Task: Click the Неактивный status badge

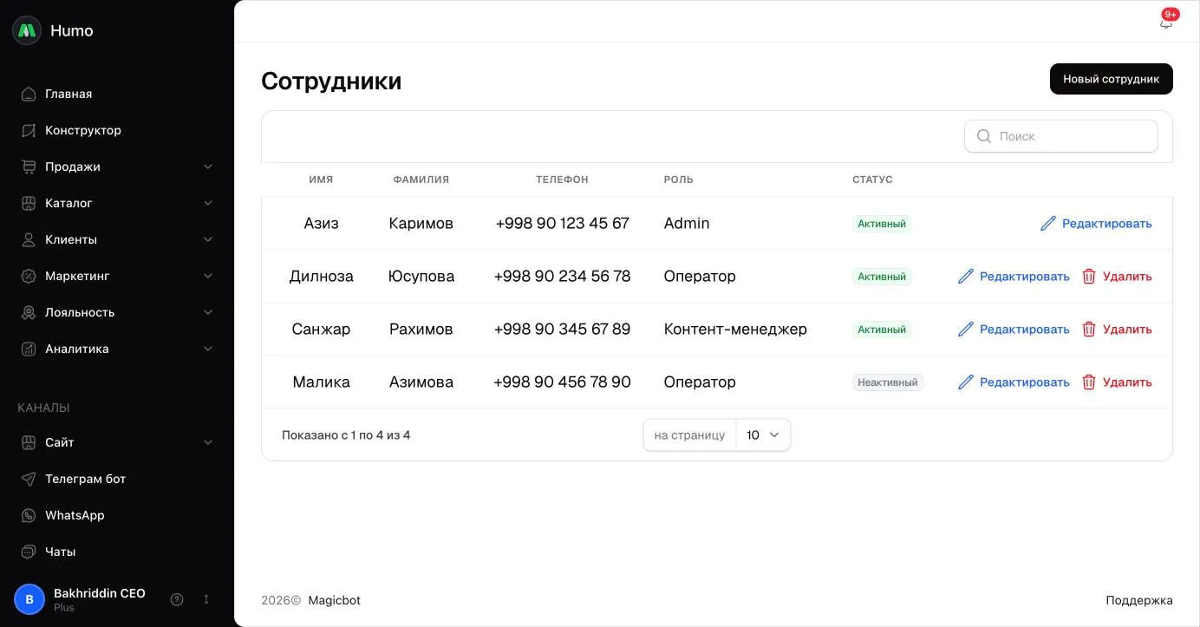Action: point(888,382)
